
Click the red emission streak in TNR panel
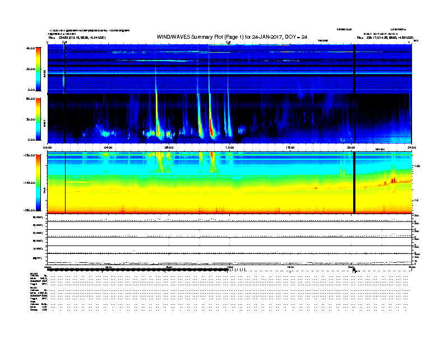point(392,180)
